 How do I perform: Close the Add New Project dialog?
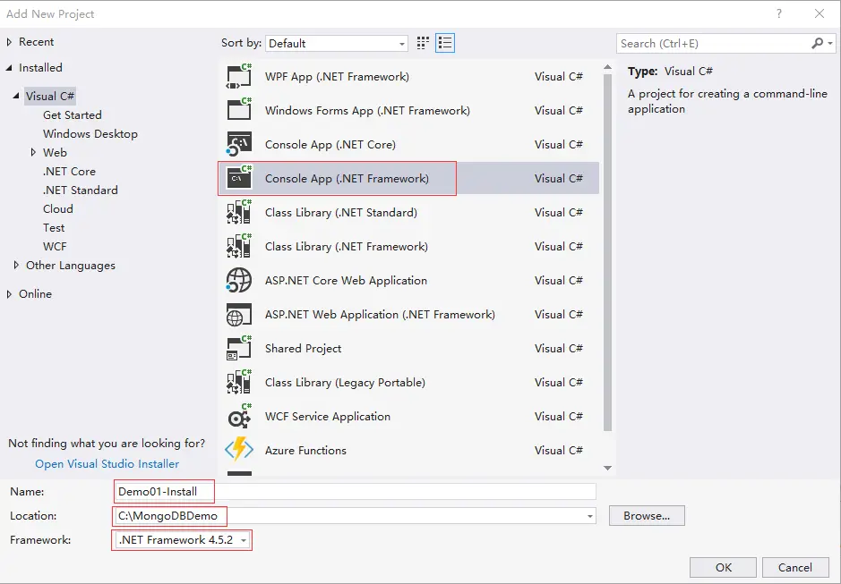point(819,14)
